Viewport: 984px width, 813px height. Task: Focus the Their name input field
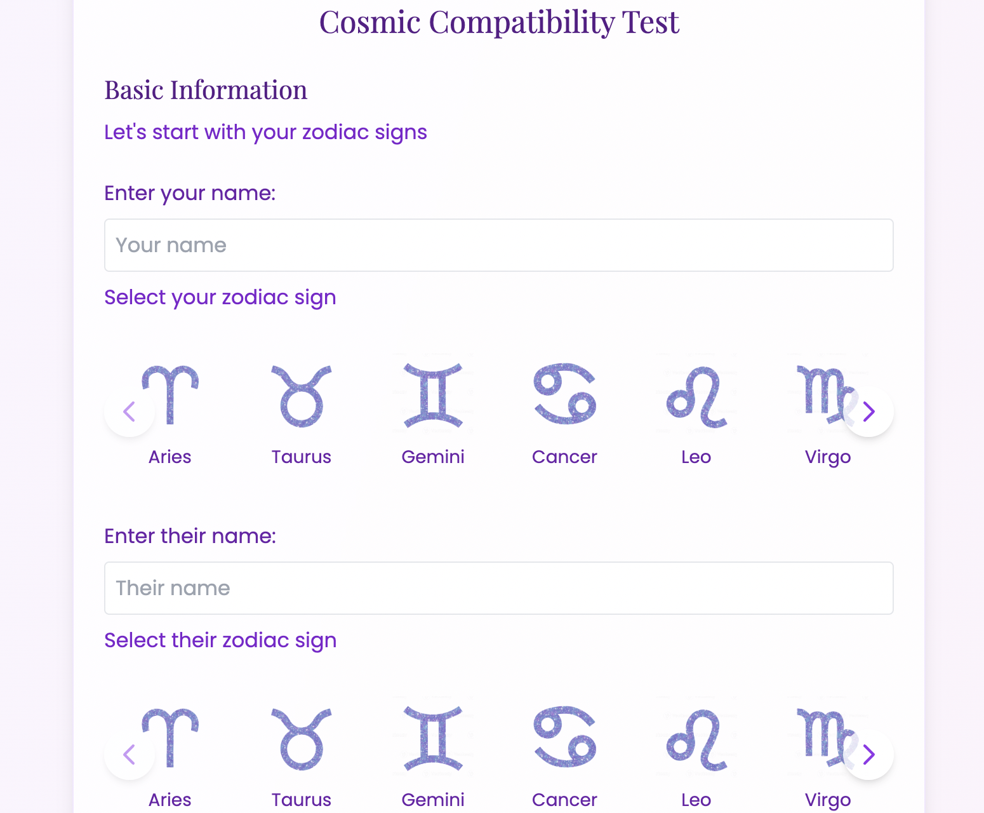point(499,588)
